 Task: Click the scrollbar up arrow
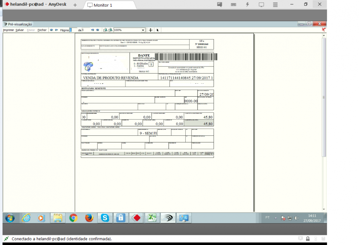click(324, 35)
